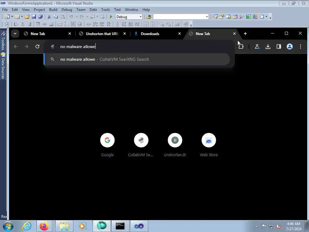Open the Unshorten.It! shortcut tile
Screen dimensions: 309x232
175,145
